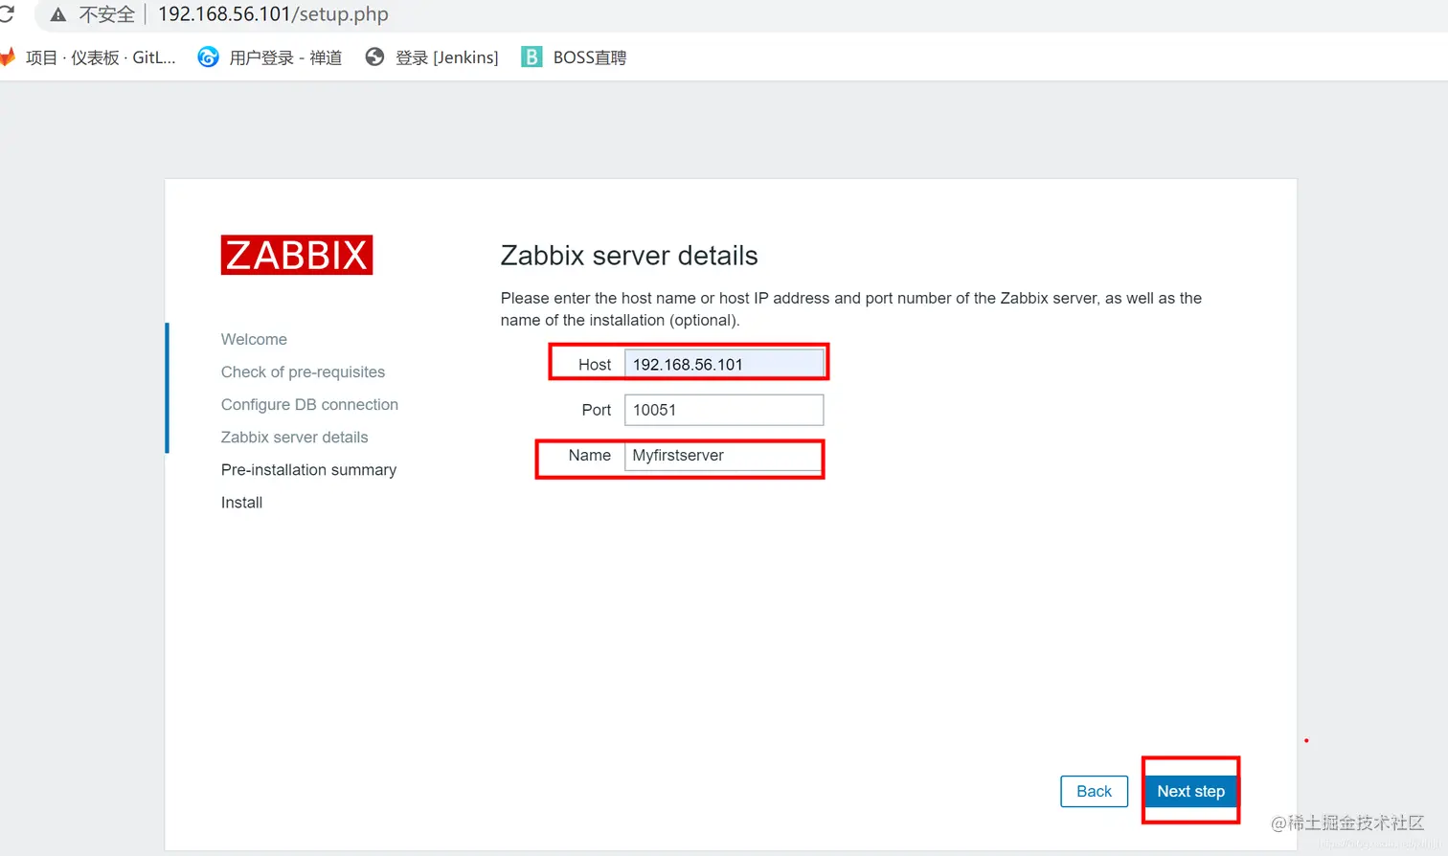Click the Back button
This screenshot has height=856, width=1448.
point(1094,791)
